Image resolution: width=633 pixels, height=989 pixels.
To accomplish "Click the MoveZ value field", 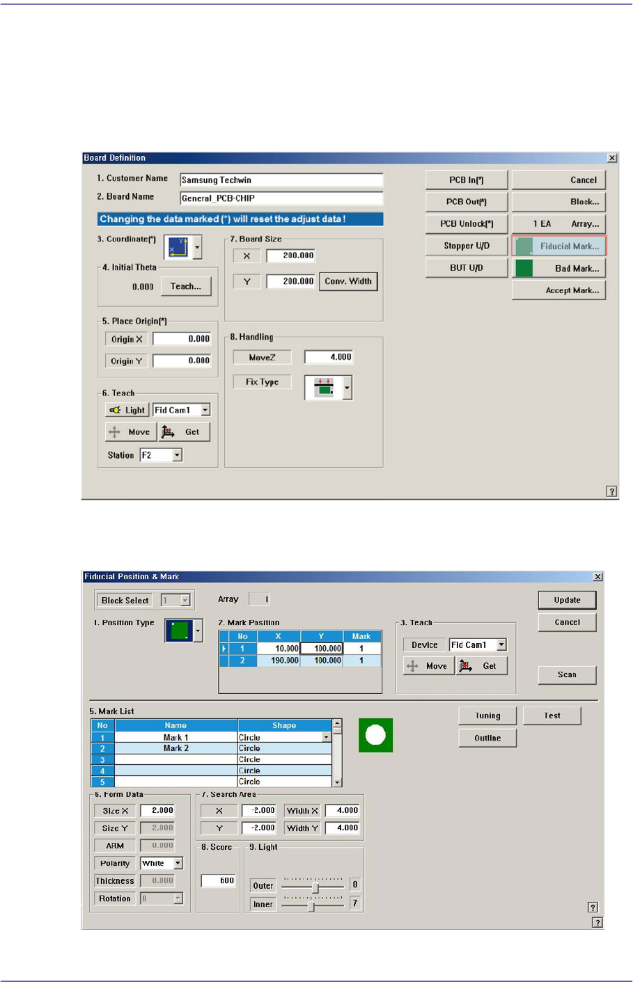I will [x=329, y=357].
